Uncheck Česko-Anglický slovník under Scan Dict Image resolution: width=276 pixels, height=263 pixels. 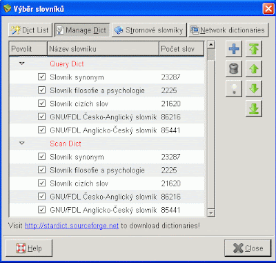tap(41, 196)
